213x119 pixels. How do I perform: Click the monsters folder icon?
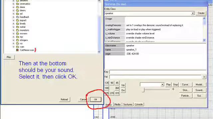point(18,30)
